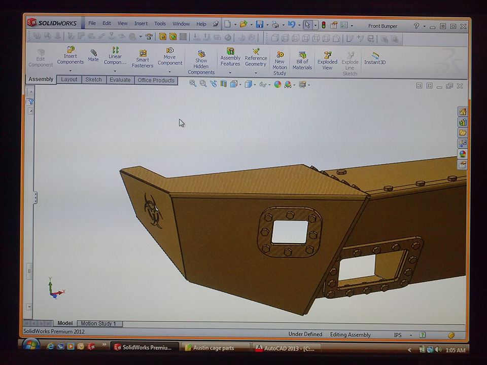
Task: Select the Mate tool
Action: tap(93, 55)
